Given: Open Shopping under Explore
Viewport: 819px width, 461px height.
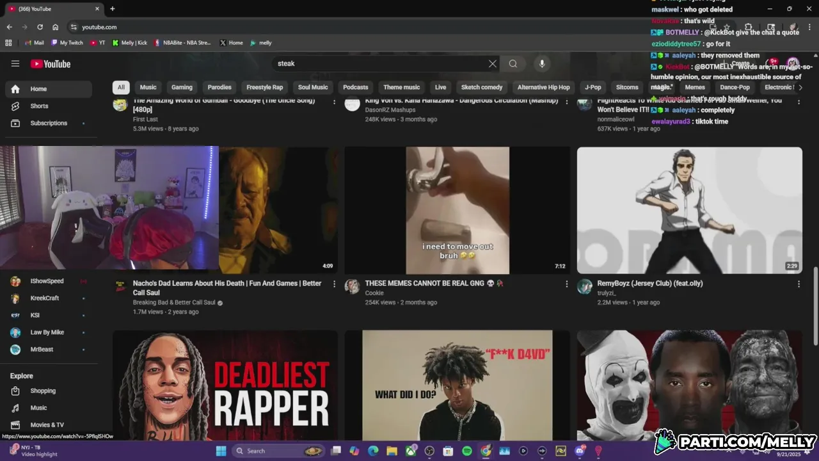Looking at the screenshot, I should coord(49,391).
